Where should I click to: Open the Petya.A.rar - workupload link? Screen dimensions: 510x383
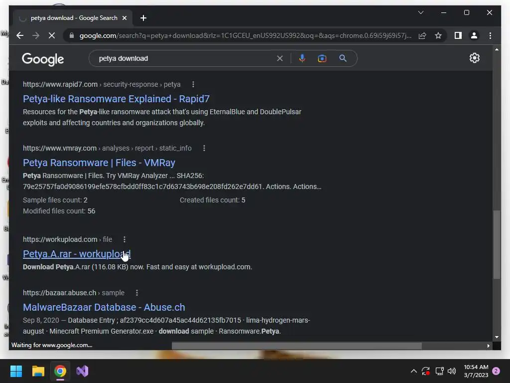coord(77,254)
